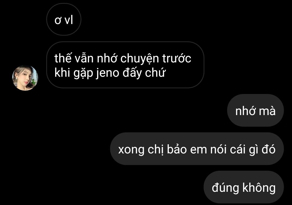The height and width of the screenshot is (205, 292).
Task: Click the word 'bảo' in the sent message
Action: click(177, 149)
